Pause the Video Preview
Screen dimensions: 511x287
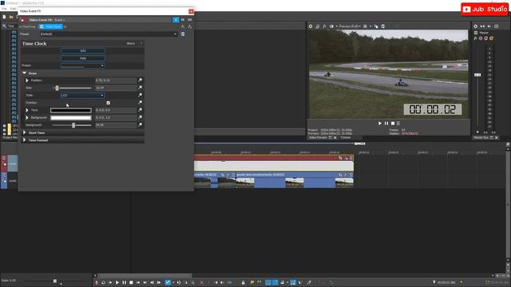point(386,124)
